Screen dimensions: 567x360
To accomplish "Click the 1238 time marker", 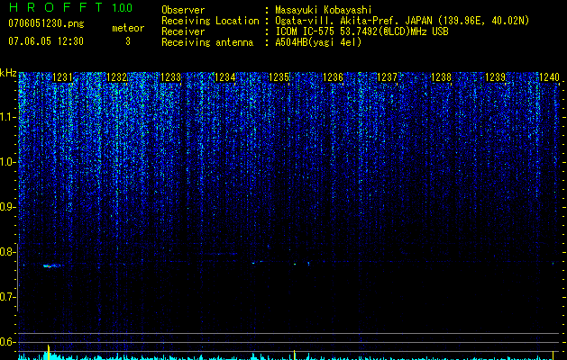I will [x=441, y=77].
